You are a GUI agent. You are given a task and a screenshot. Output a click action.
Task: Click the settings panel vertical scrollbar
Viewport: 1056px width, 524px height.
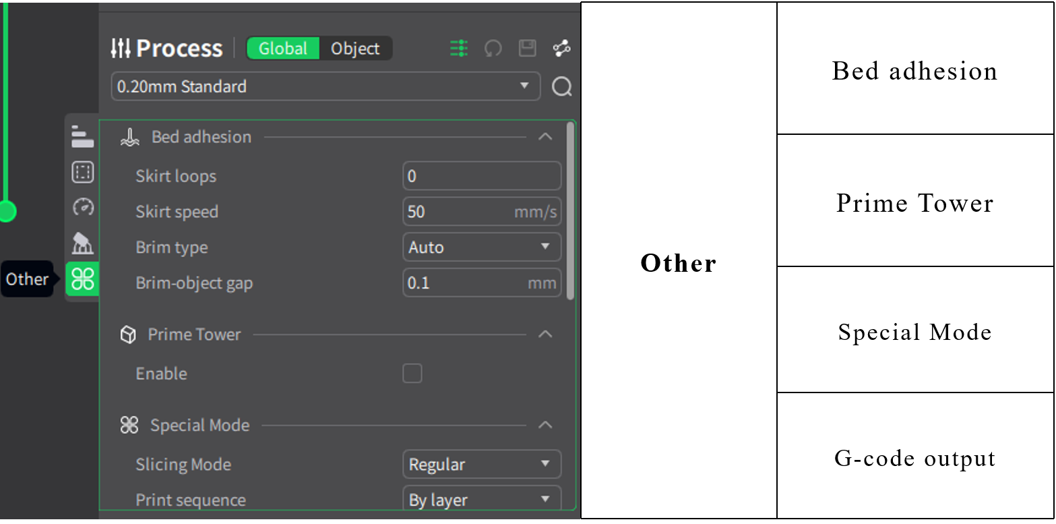(571, 209)
